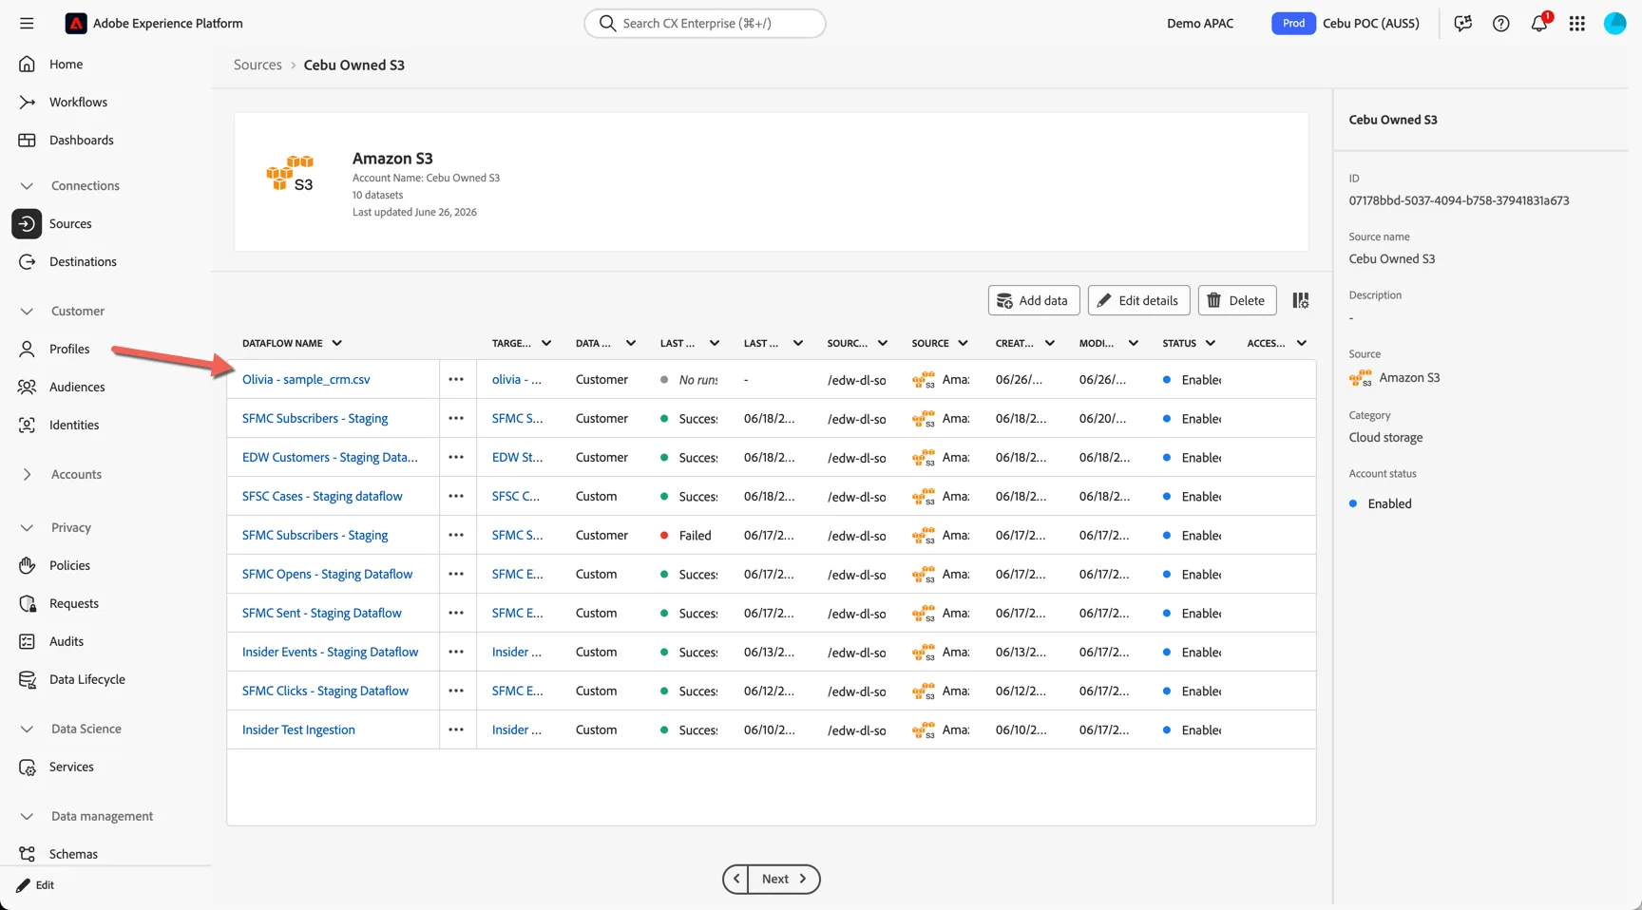
Task: Open Olivia - sample_crm.csv dataflow link
Action: [306, 379]
